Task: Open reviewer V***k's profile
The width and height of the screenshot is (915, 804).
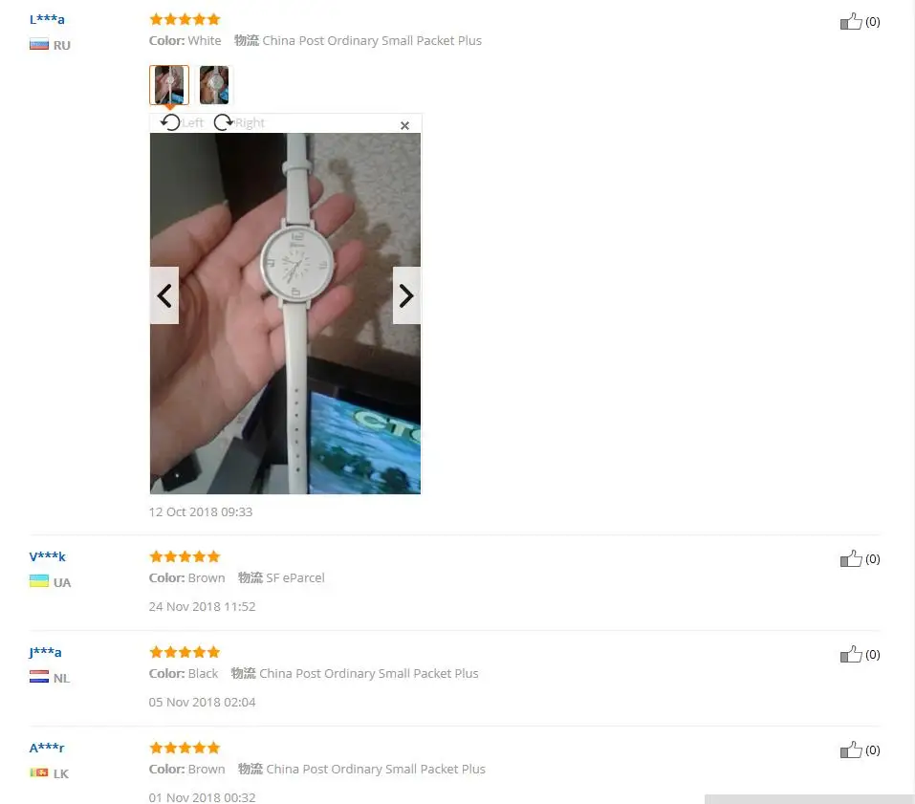Action: point(47,556)
